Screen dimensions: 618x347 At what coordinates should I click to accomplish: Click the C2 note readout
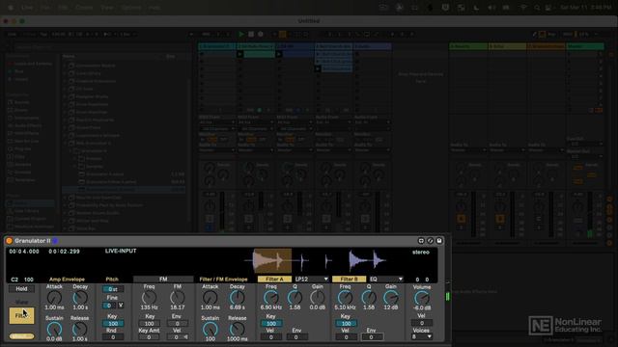pos(14,280)
